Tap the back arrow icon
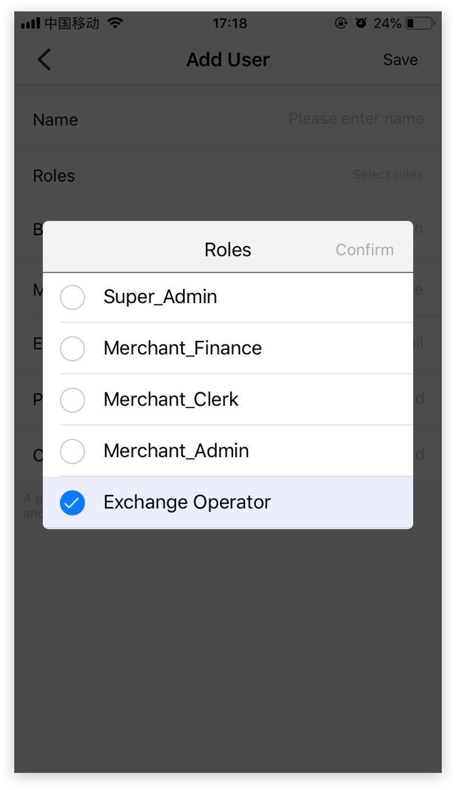Screen dimensions: 456x790 tap(44, 59)
